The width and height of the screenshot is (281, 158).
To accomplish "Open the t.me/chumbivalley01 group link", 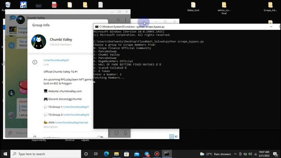I will click(x=56, y=60).
